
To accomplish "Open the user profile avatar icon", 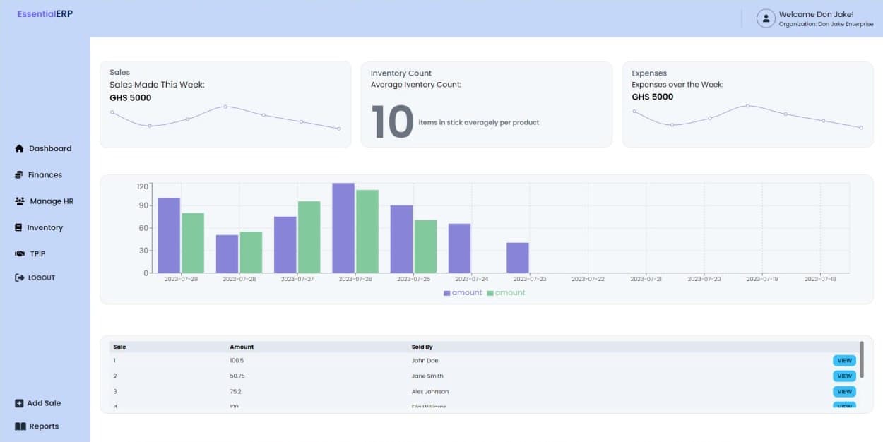I will click(766, 18).
